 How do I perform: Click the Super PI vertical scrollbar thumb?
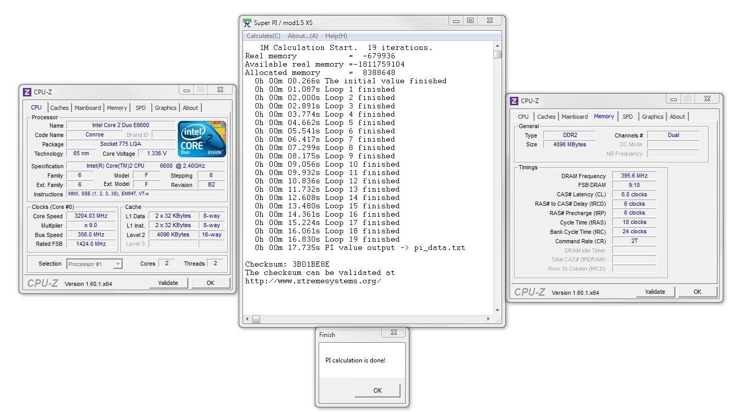[497, 54]
